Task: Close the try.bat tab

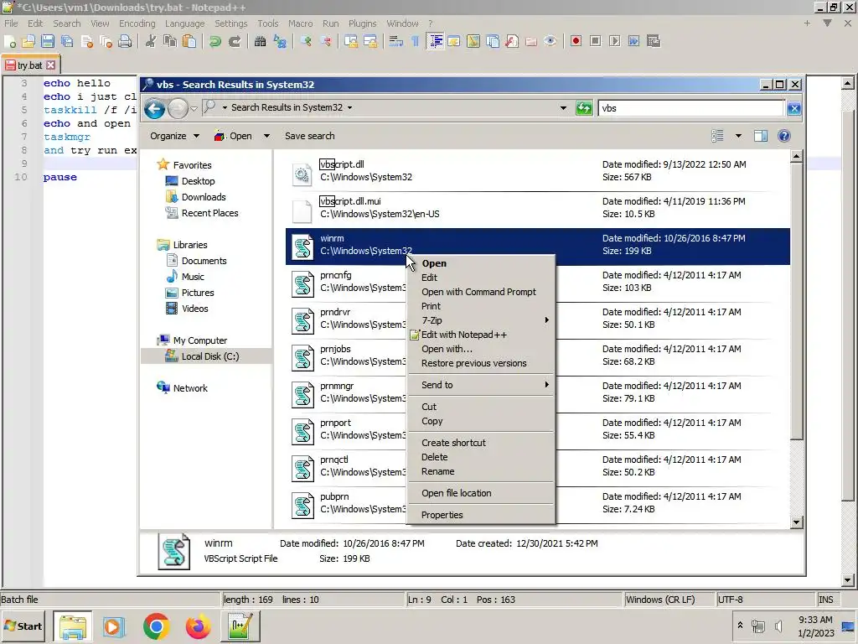Action: click(x=51, y=65)
